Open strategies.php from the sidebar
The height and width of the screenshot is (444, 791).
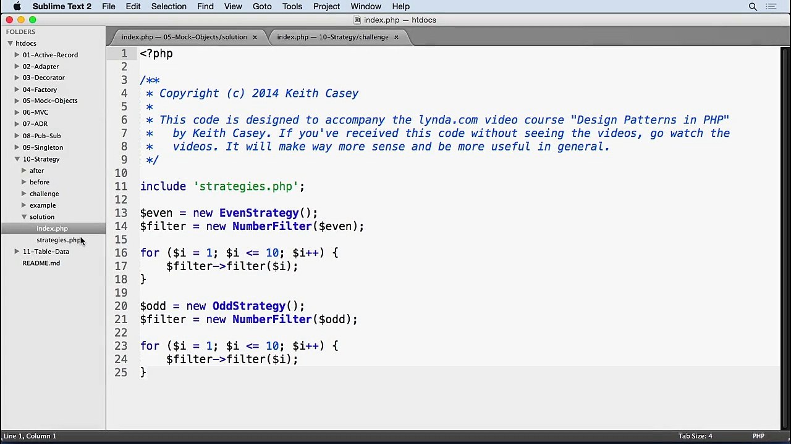tap(59, 240)
